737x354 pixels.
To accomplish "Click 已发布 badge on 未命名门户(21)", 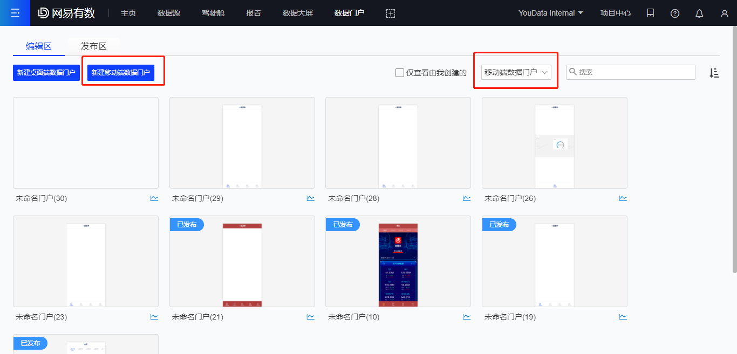I will tap(187, 225).
